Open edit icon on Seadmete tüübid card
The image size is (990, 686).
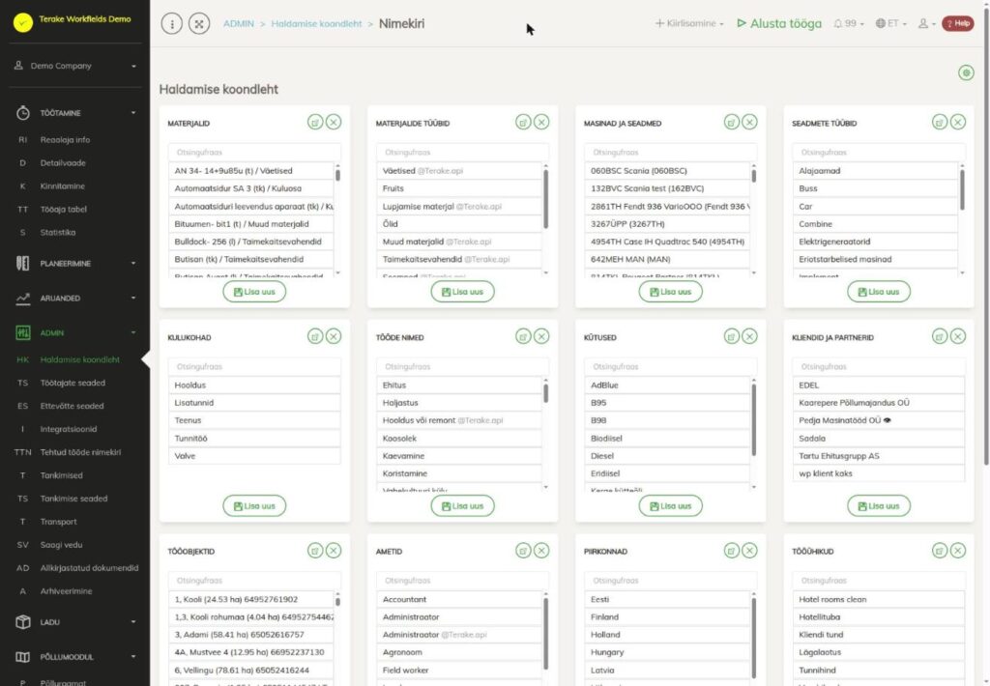coord(940,123)
